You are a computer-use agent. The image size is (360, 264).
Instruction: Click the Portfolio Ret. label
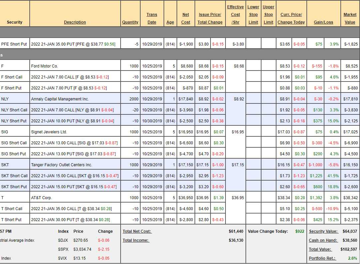click(322, 258)
